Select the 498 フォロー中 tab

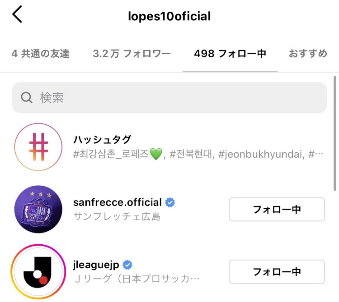coord(230,54)
